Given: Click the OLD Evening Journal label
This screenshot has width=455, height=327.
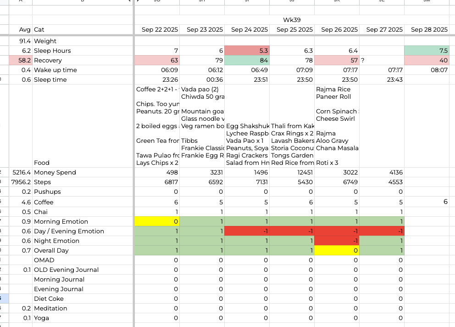Looking at the screenshot, I should [83, 270].
